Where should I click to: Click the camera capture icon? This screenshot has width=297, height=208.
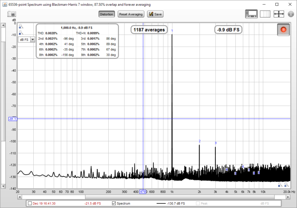click(12, 14)
